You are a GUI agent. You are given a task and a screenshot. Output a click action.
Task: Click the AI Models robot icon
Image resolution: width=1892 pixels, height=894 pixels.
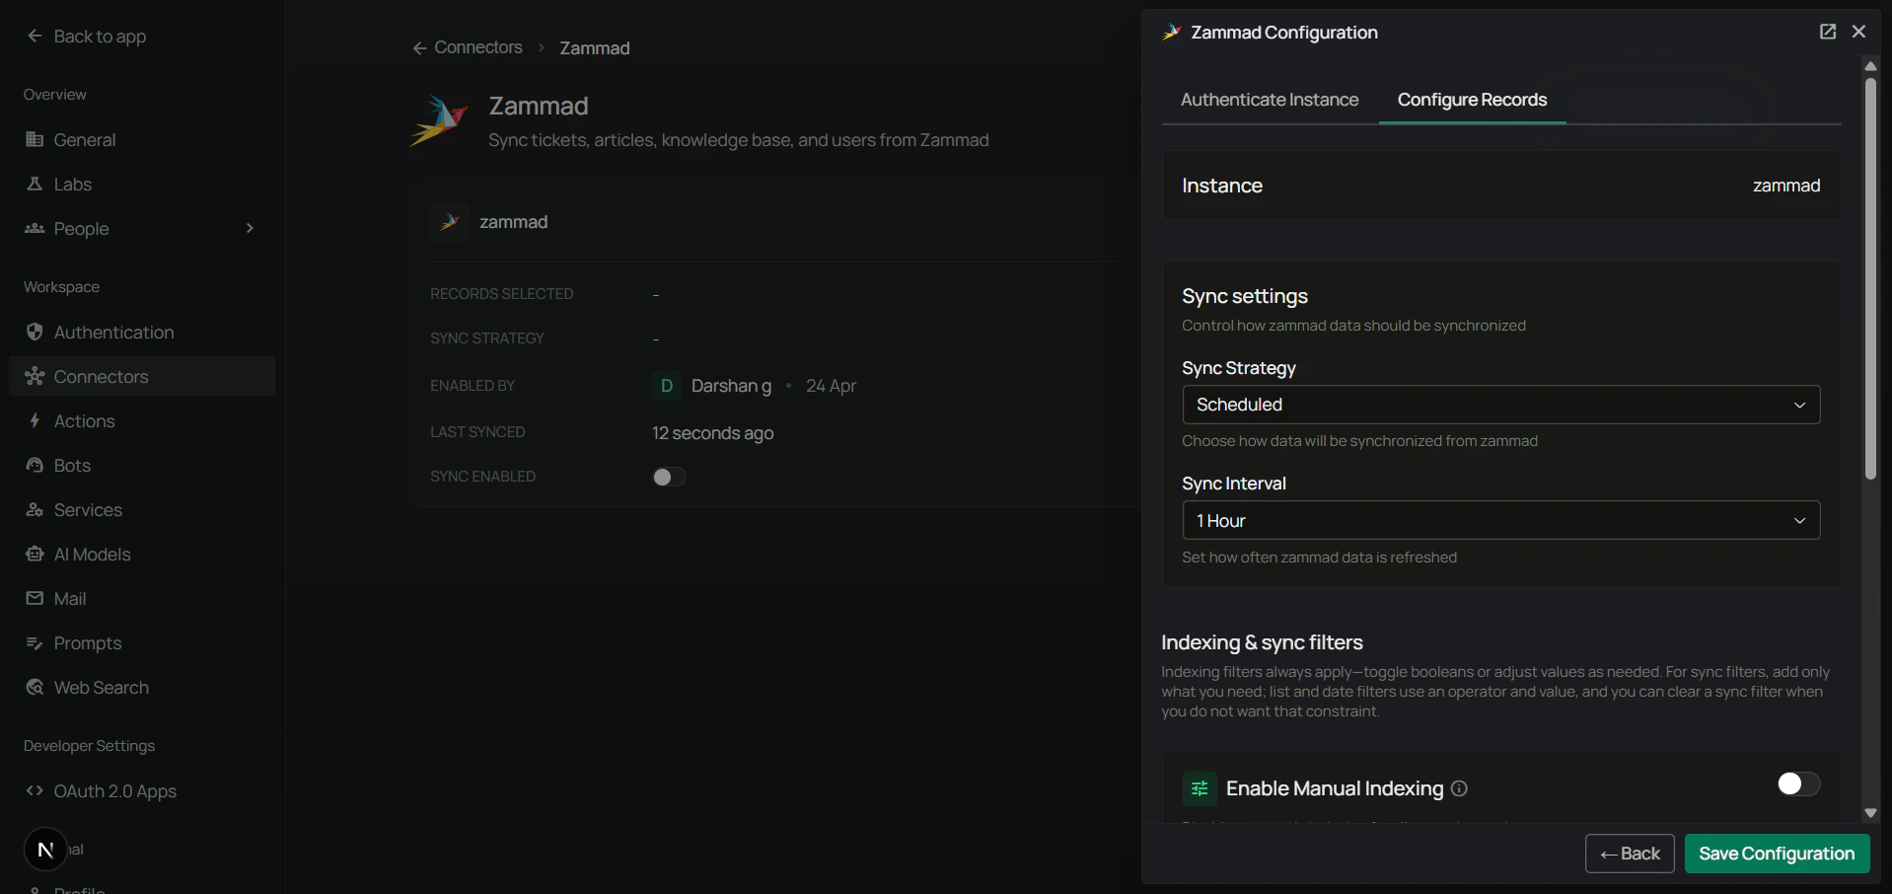click(35, 554)
